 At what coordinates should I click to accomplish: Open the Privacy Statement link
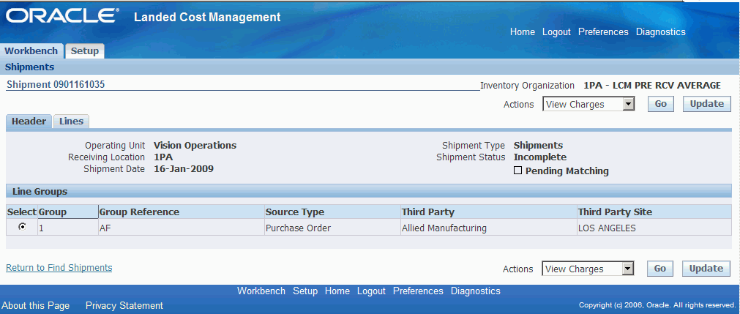[124, 305]
